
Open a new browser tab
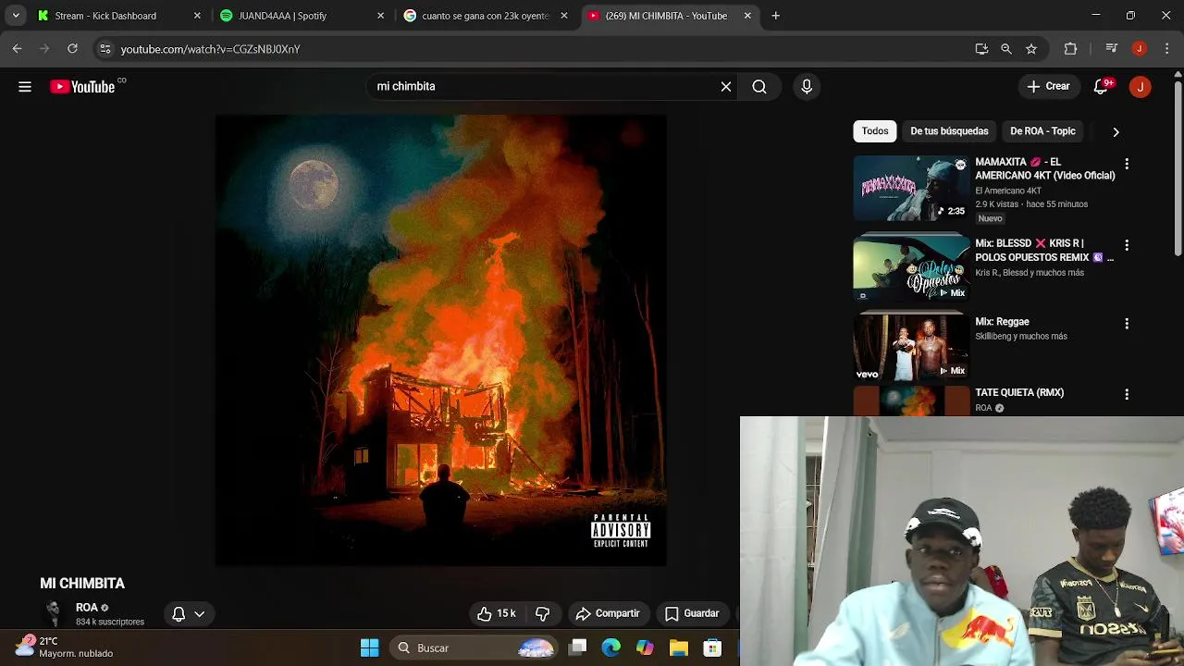[x=776, y=16]
